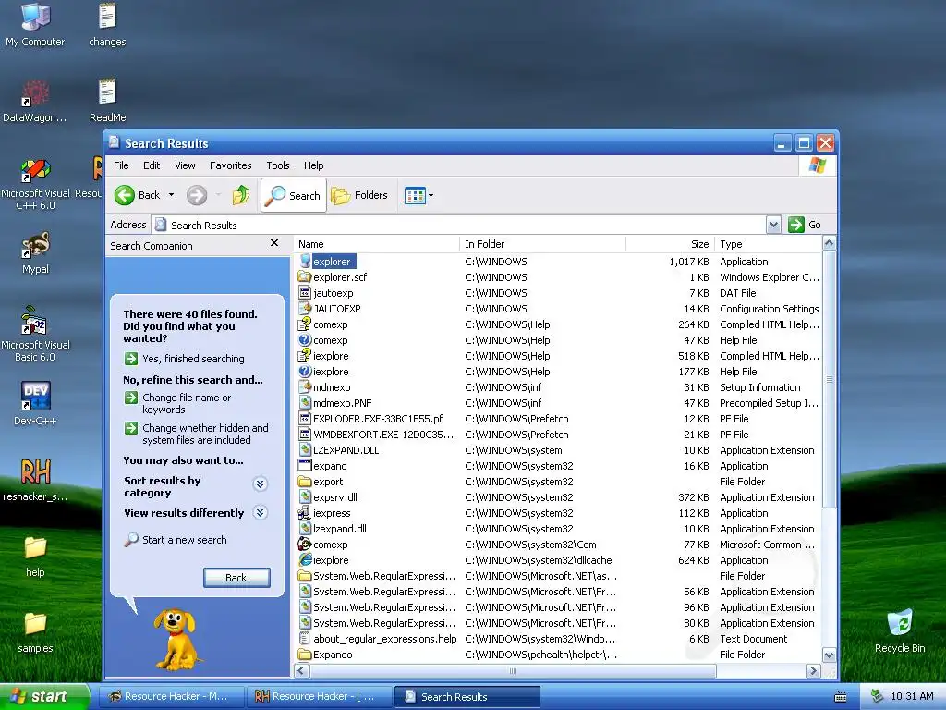The height and width of the screenshot is (710, 946).
Task: Expand Sort results by category
Action: [260, 484]
